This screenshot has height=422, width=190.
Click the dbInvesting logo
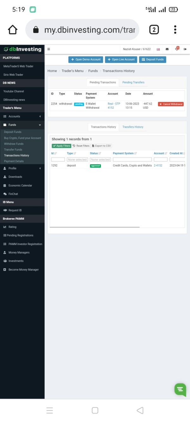point(22,49)
